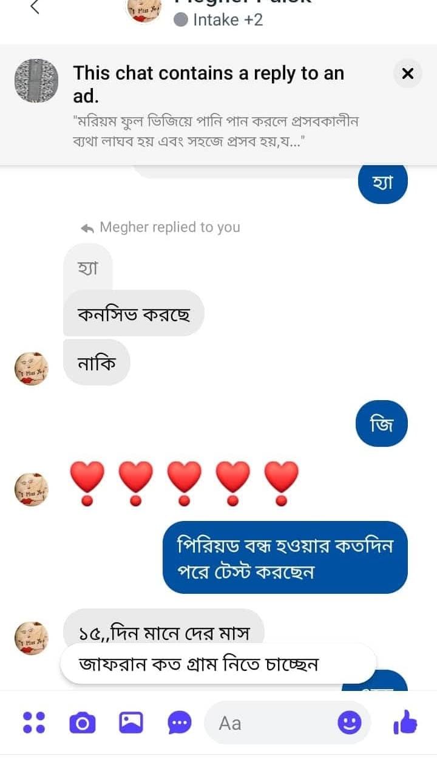Tap the "Megher replied to you" reply arrow

(x=87, y=228)
